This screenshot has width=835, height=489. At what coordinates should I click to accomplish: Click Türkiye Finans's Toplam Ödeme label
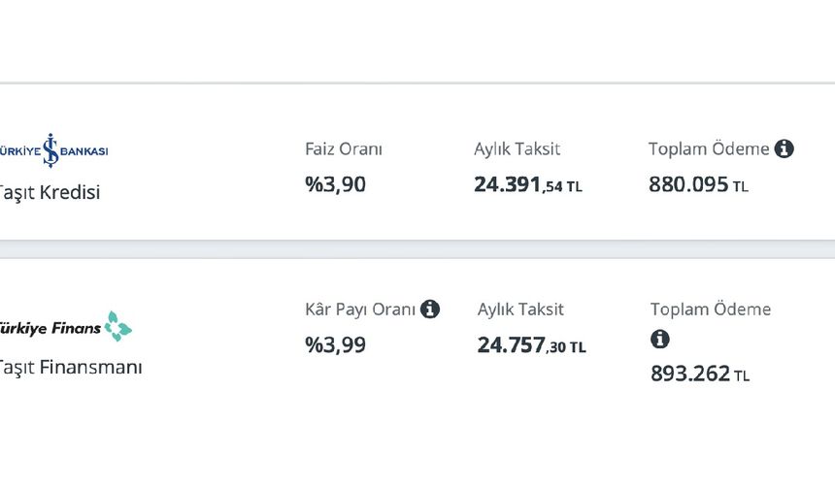tap(711, 310)
